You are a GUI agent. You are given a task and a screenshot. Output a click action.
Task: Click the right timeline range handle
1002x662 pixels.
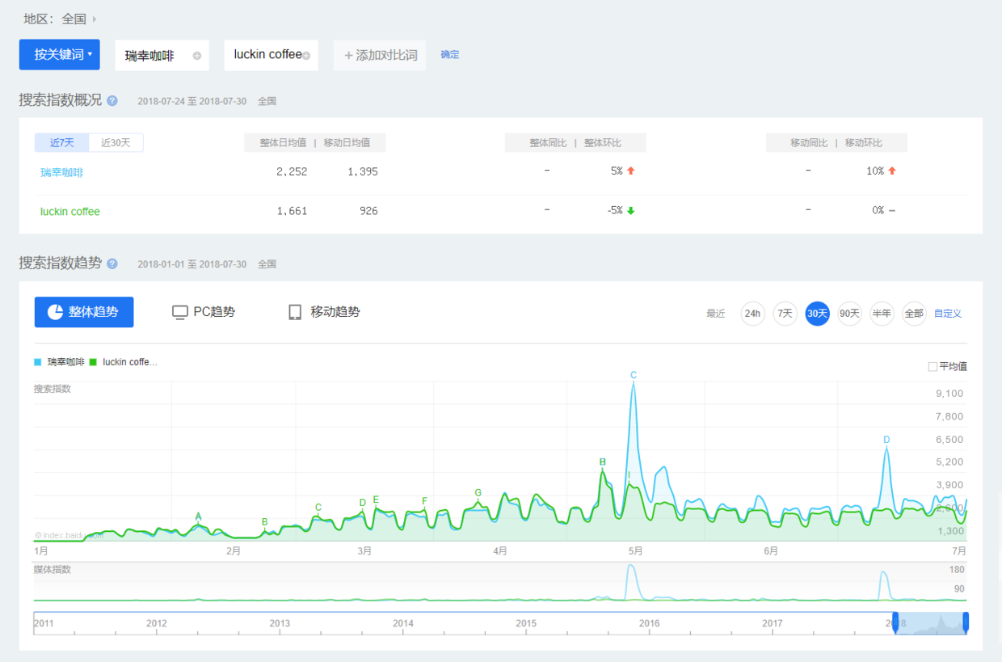pos(966,623)
